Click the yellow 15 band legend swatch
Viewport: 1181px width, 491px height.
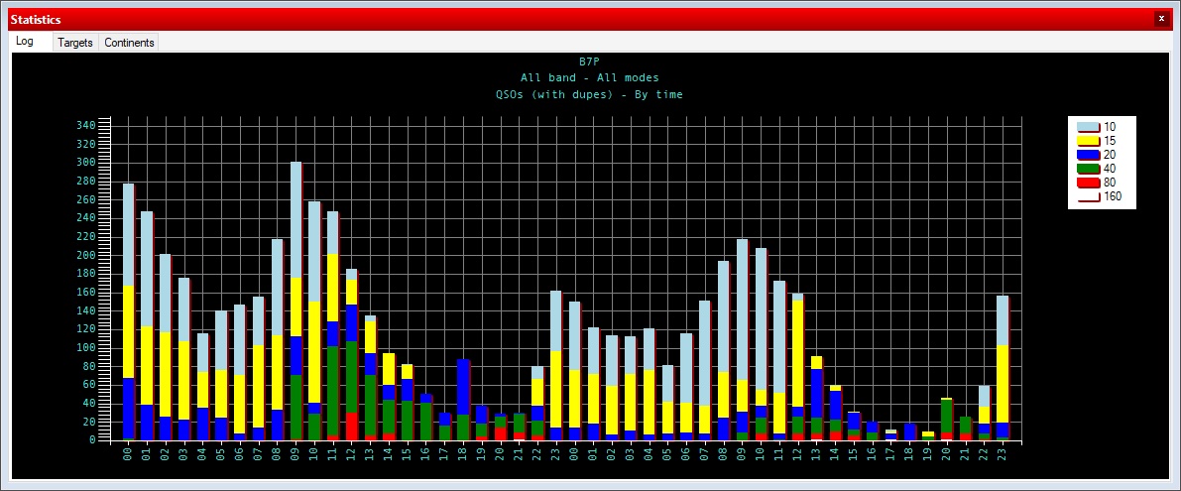[x=1088, y=141]
